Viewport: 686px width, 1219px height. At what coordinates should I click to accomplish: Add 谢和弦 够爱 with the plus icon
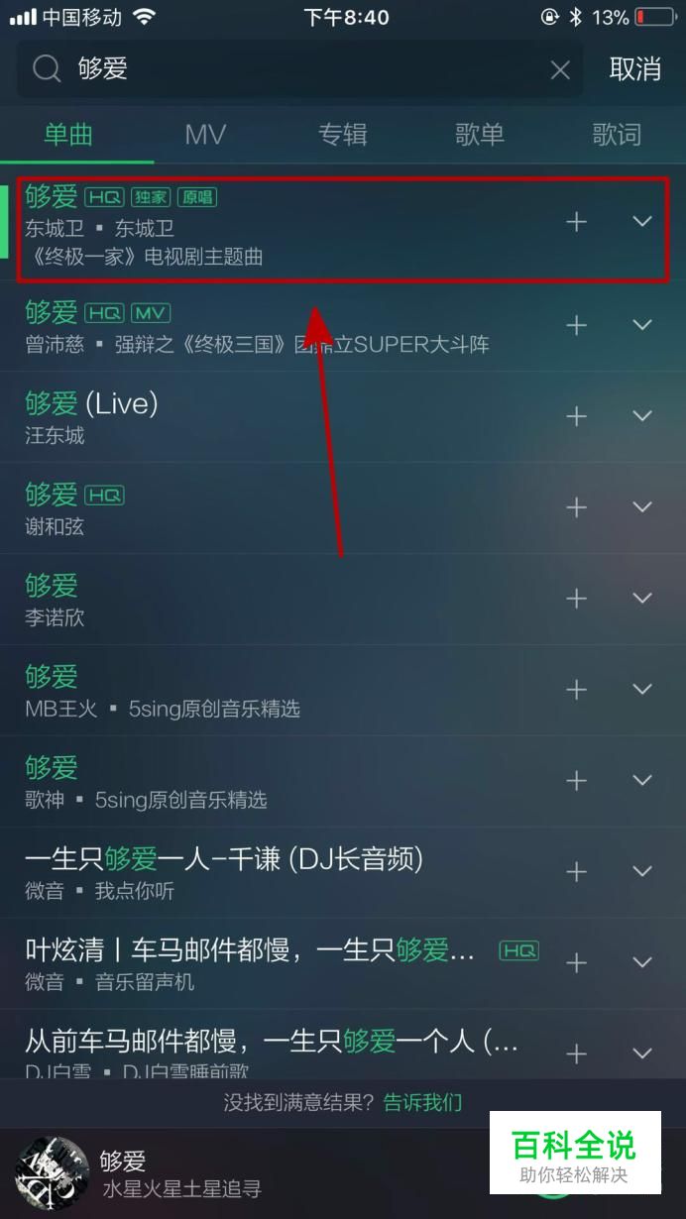(576, 507)
